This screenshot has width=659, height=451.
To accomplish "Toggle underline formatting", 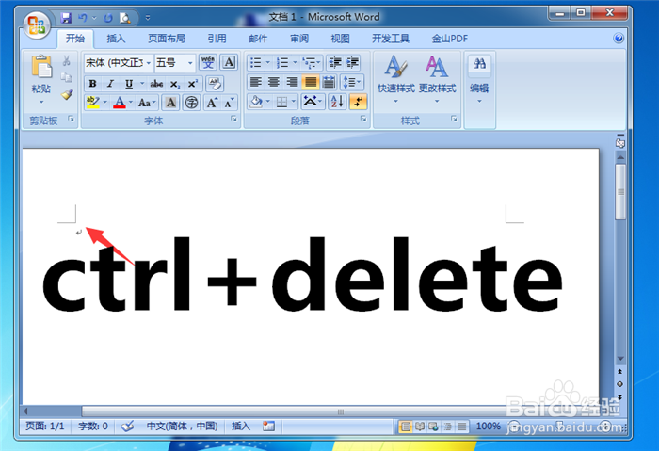I will [129, 84].
